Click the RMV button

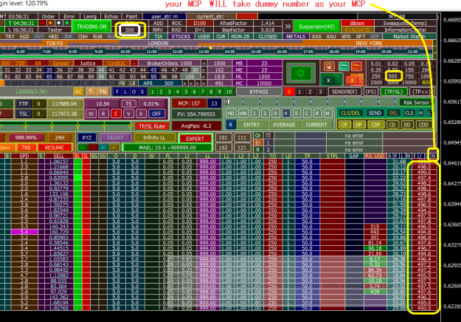click(158, 30)
